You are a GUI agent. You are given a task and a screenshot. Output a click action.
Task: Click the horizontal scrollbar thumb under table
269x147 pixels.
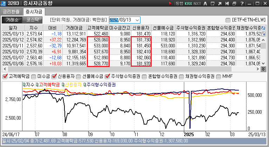(120, 69)
